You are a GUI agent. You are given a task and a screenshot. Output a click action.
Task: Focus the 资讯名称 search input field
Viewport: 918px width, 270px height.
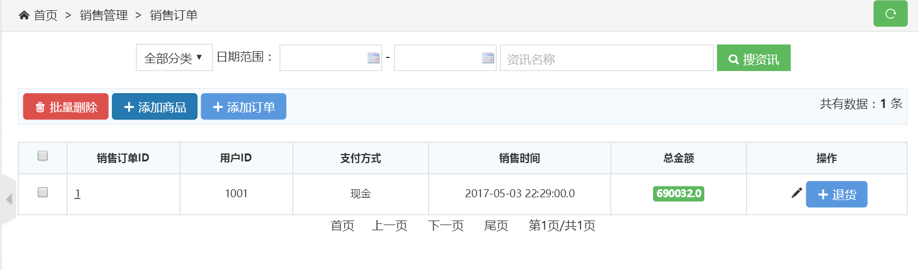pyautogui.click(x=606, y=59)
